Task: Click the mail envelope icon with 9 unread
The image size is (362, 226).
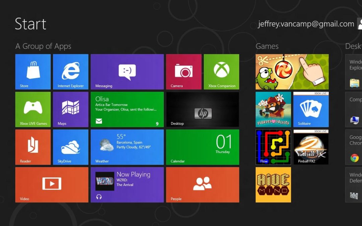Action: pyautogui.click(x=99, y=121)
